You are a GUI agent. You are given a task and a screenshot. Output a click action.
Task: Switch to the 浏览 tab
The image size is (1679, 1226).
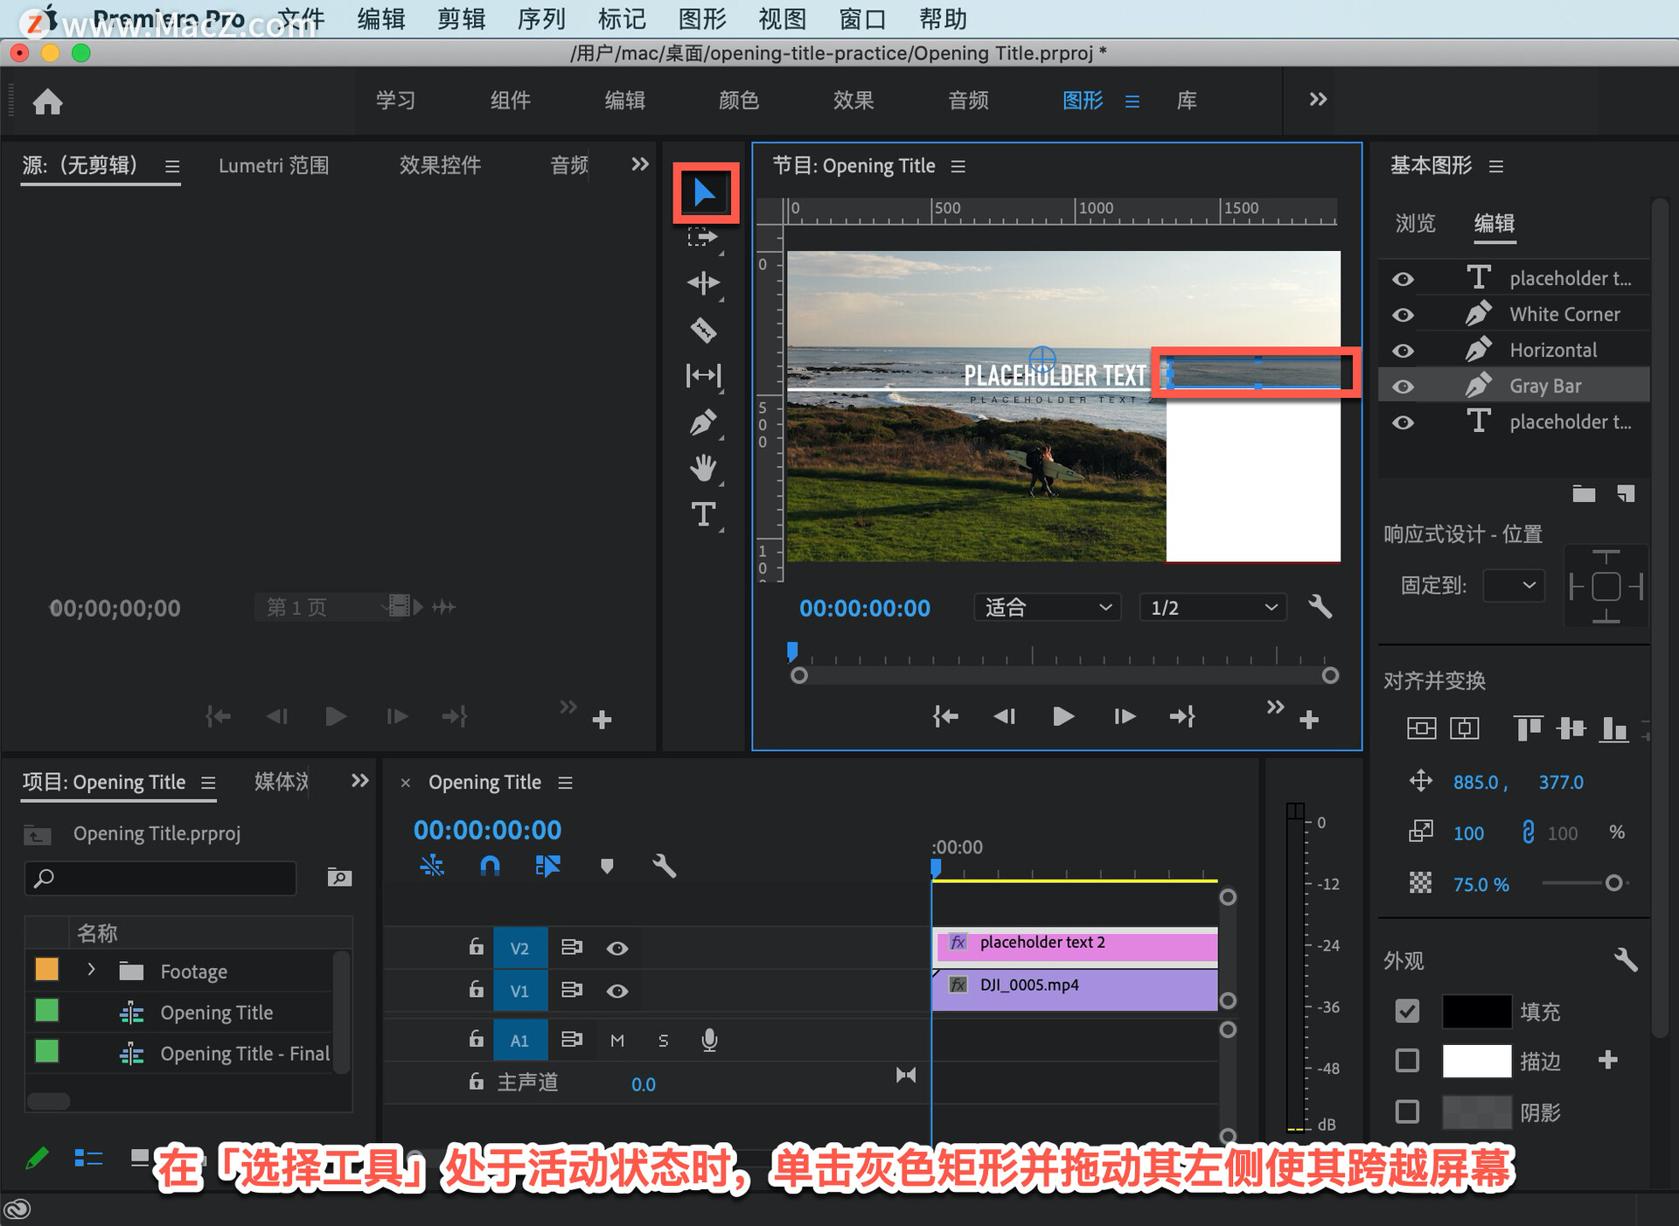coord(1415,224)
